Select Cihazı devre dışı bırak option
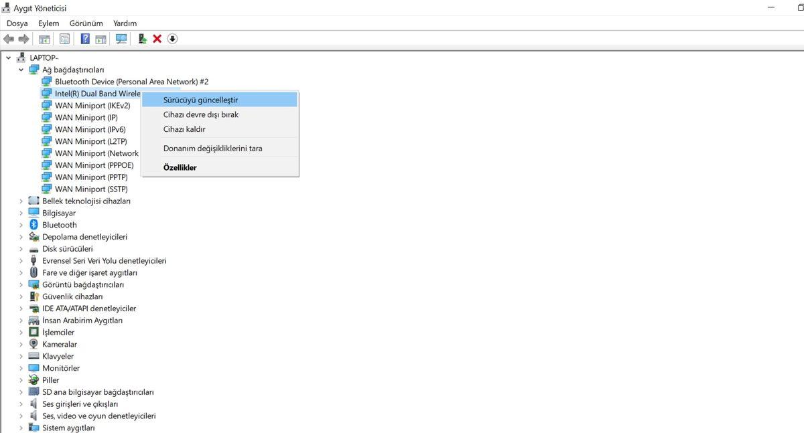Viewport: 804px width, 433px height. click(201, 114)
